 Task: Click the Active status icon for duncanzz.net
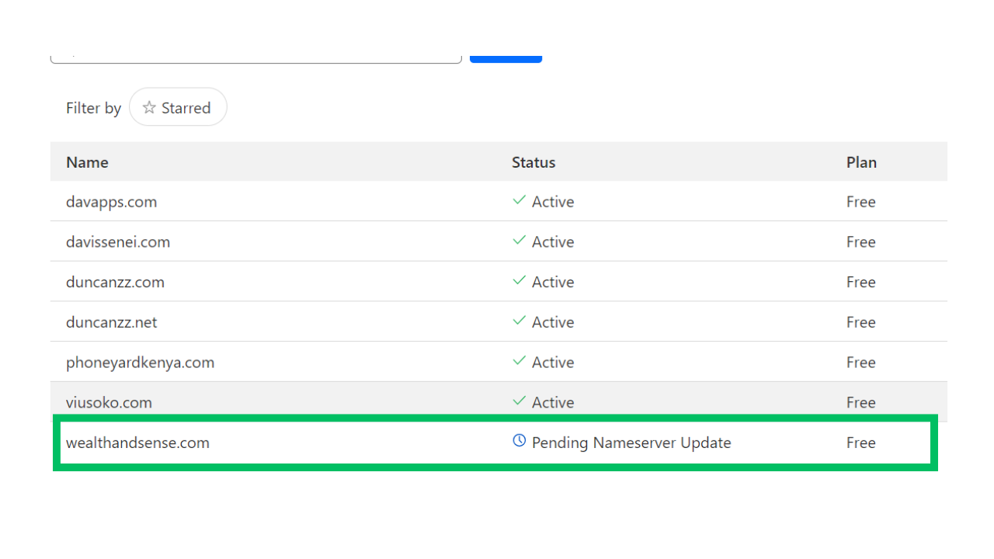tap(519, 321)
